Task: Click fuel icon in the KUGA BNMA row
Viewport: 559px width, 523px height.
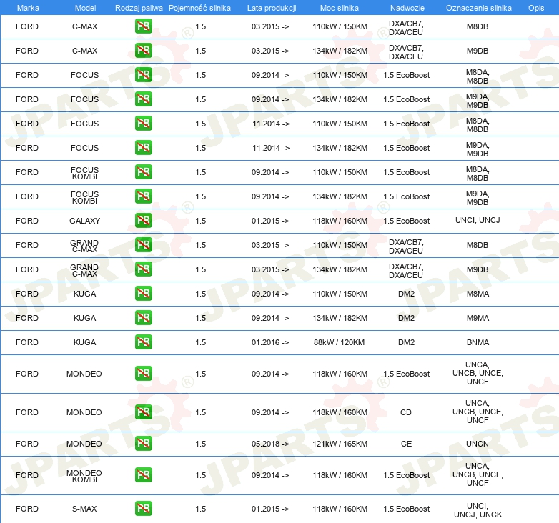Action: click(143, 342)
